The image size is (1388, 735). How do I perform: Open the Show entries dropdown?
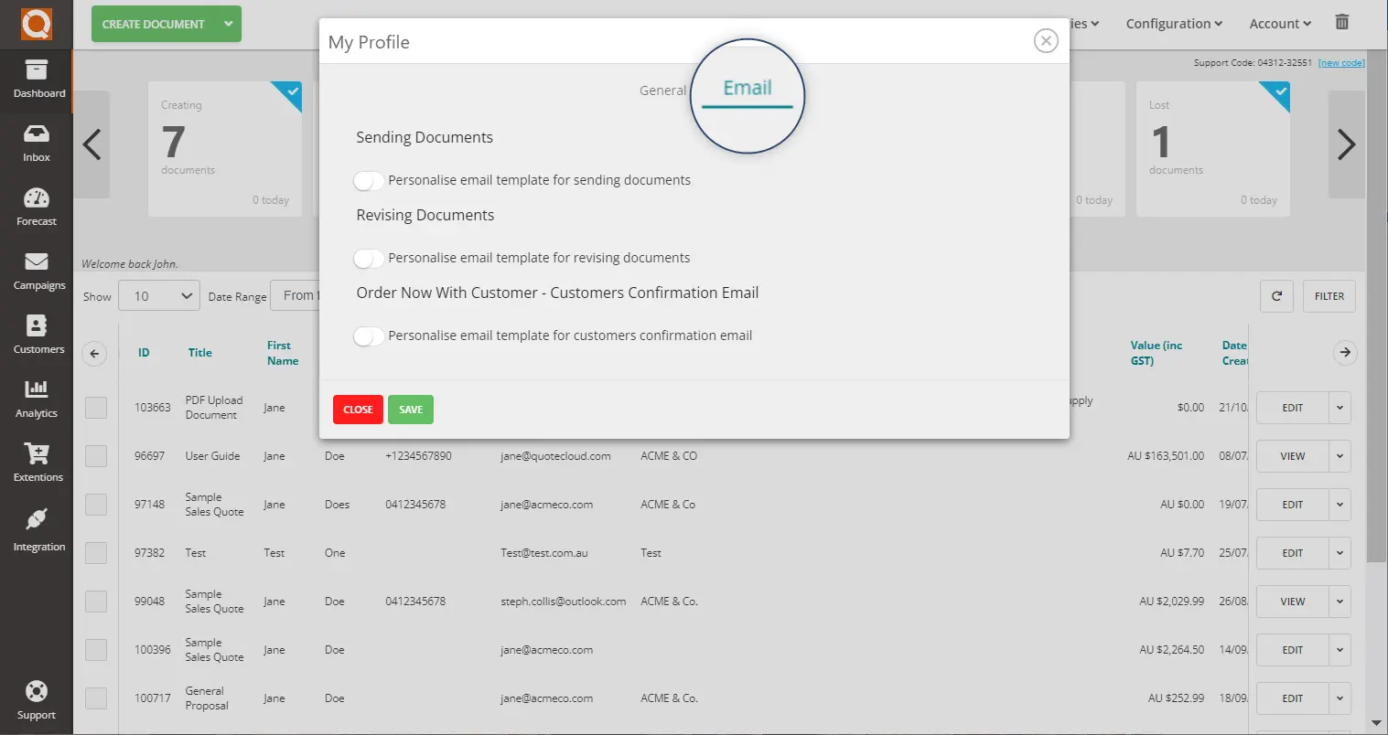(x=158, y=295)
